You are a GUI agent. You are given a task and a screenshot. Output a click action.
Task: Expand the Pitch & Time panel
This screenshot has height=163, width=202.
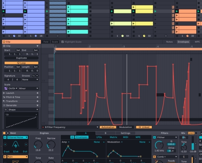37,97
